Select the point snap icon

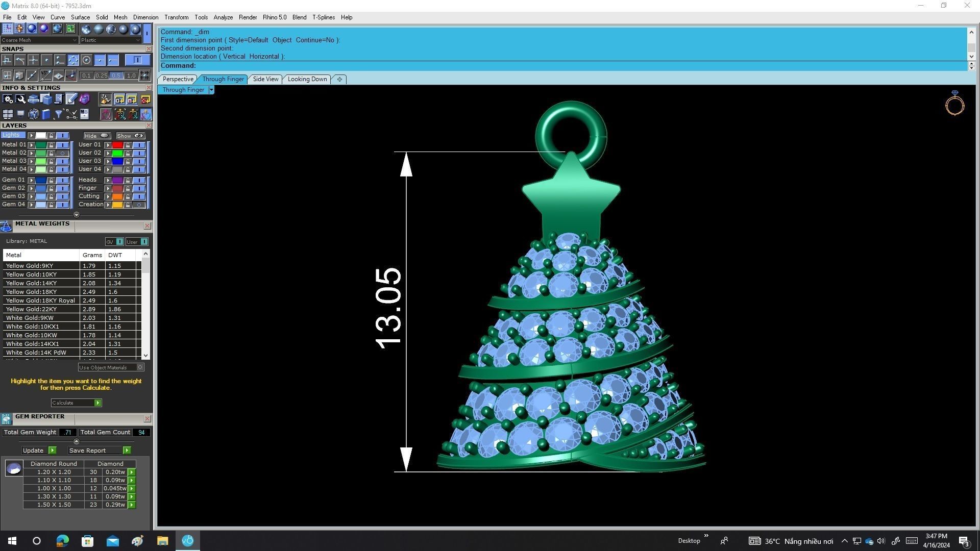coord(46,60)
